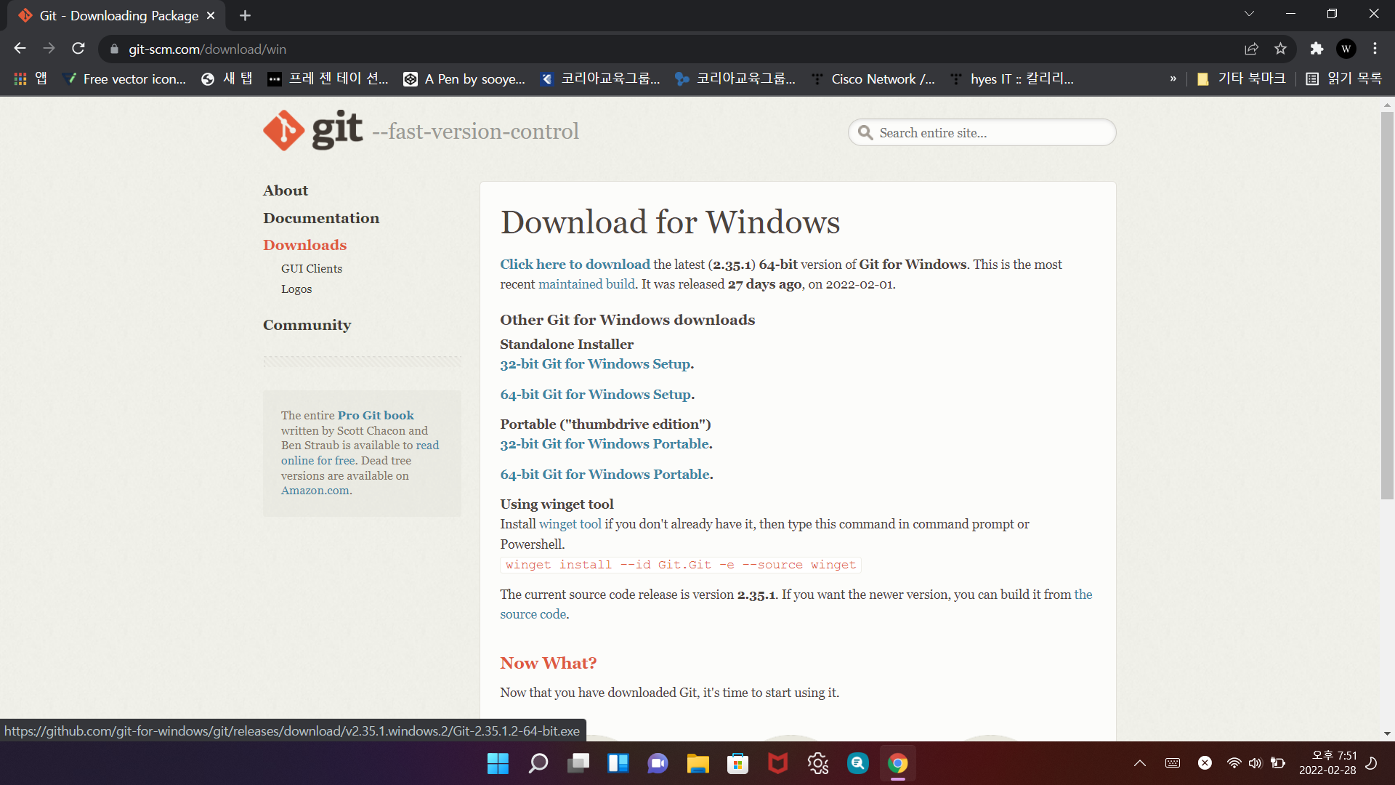Open File Explorer from the taskbar
1395x785 pixels.
[x=697, y=763]
